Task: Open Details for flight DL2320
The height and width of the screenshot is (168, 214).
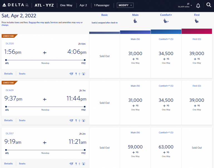Action: (8, 74)
